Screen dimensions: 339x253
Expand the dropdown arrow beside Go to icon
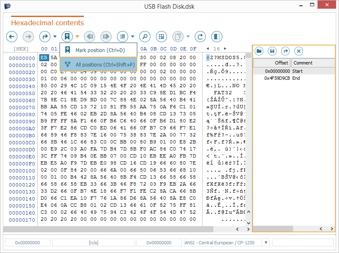[x=55, y=36]
